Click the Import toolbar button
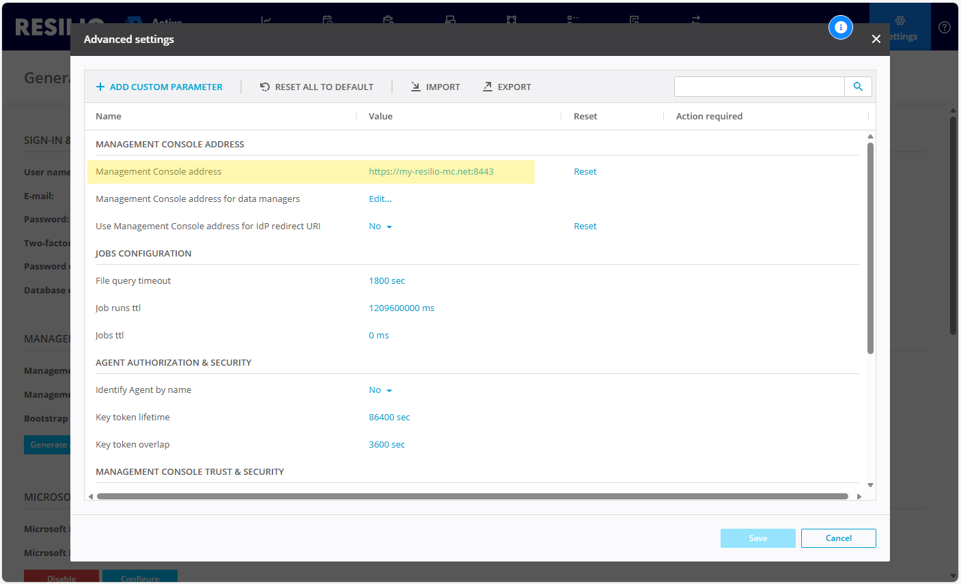The height and width of the screenshot is (584, 961). 435,87
